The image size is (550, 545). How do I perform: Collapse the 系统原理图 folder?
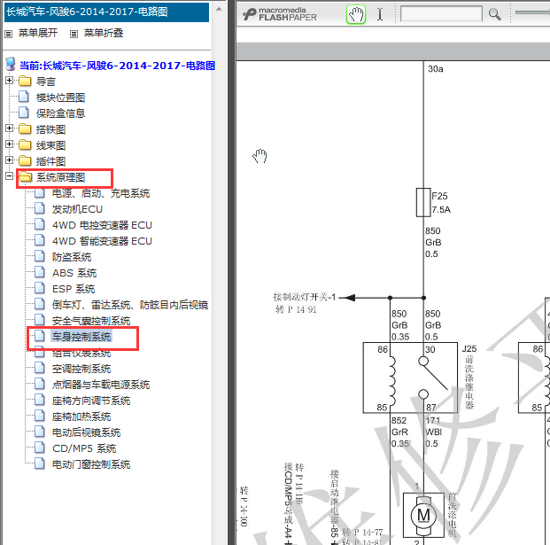(x=10, y=176)
